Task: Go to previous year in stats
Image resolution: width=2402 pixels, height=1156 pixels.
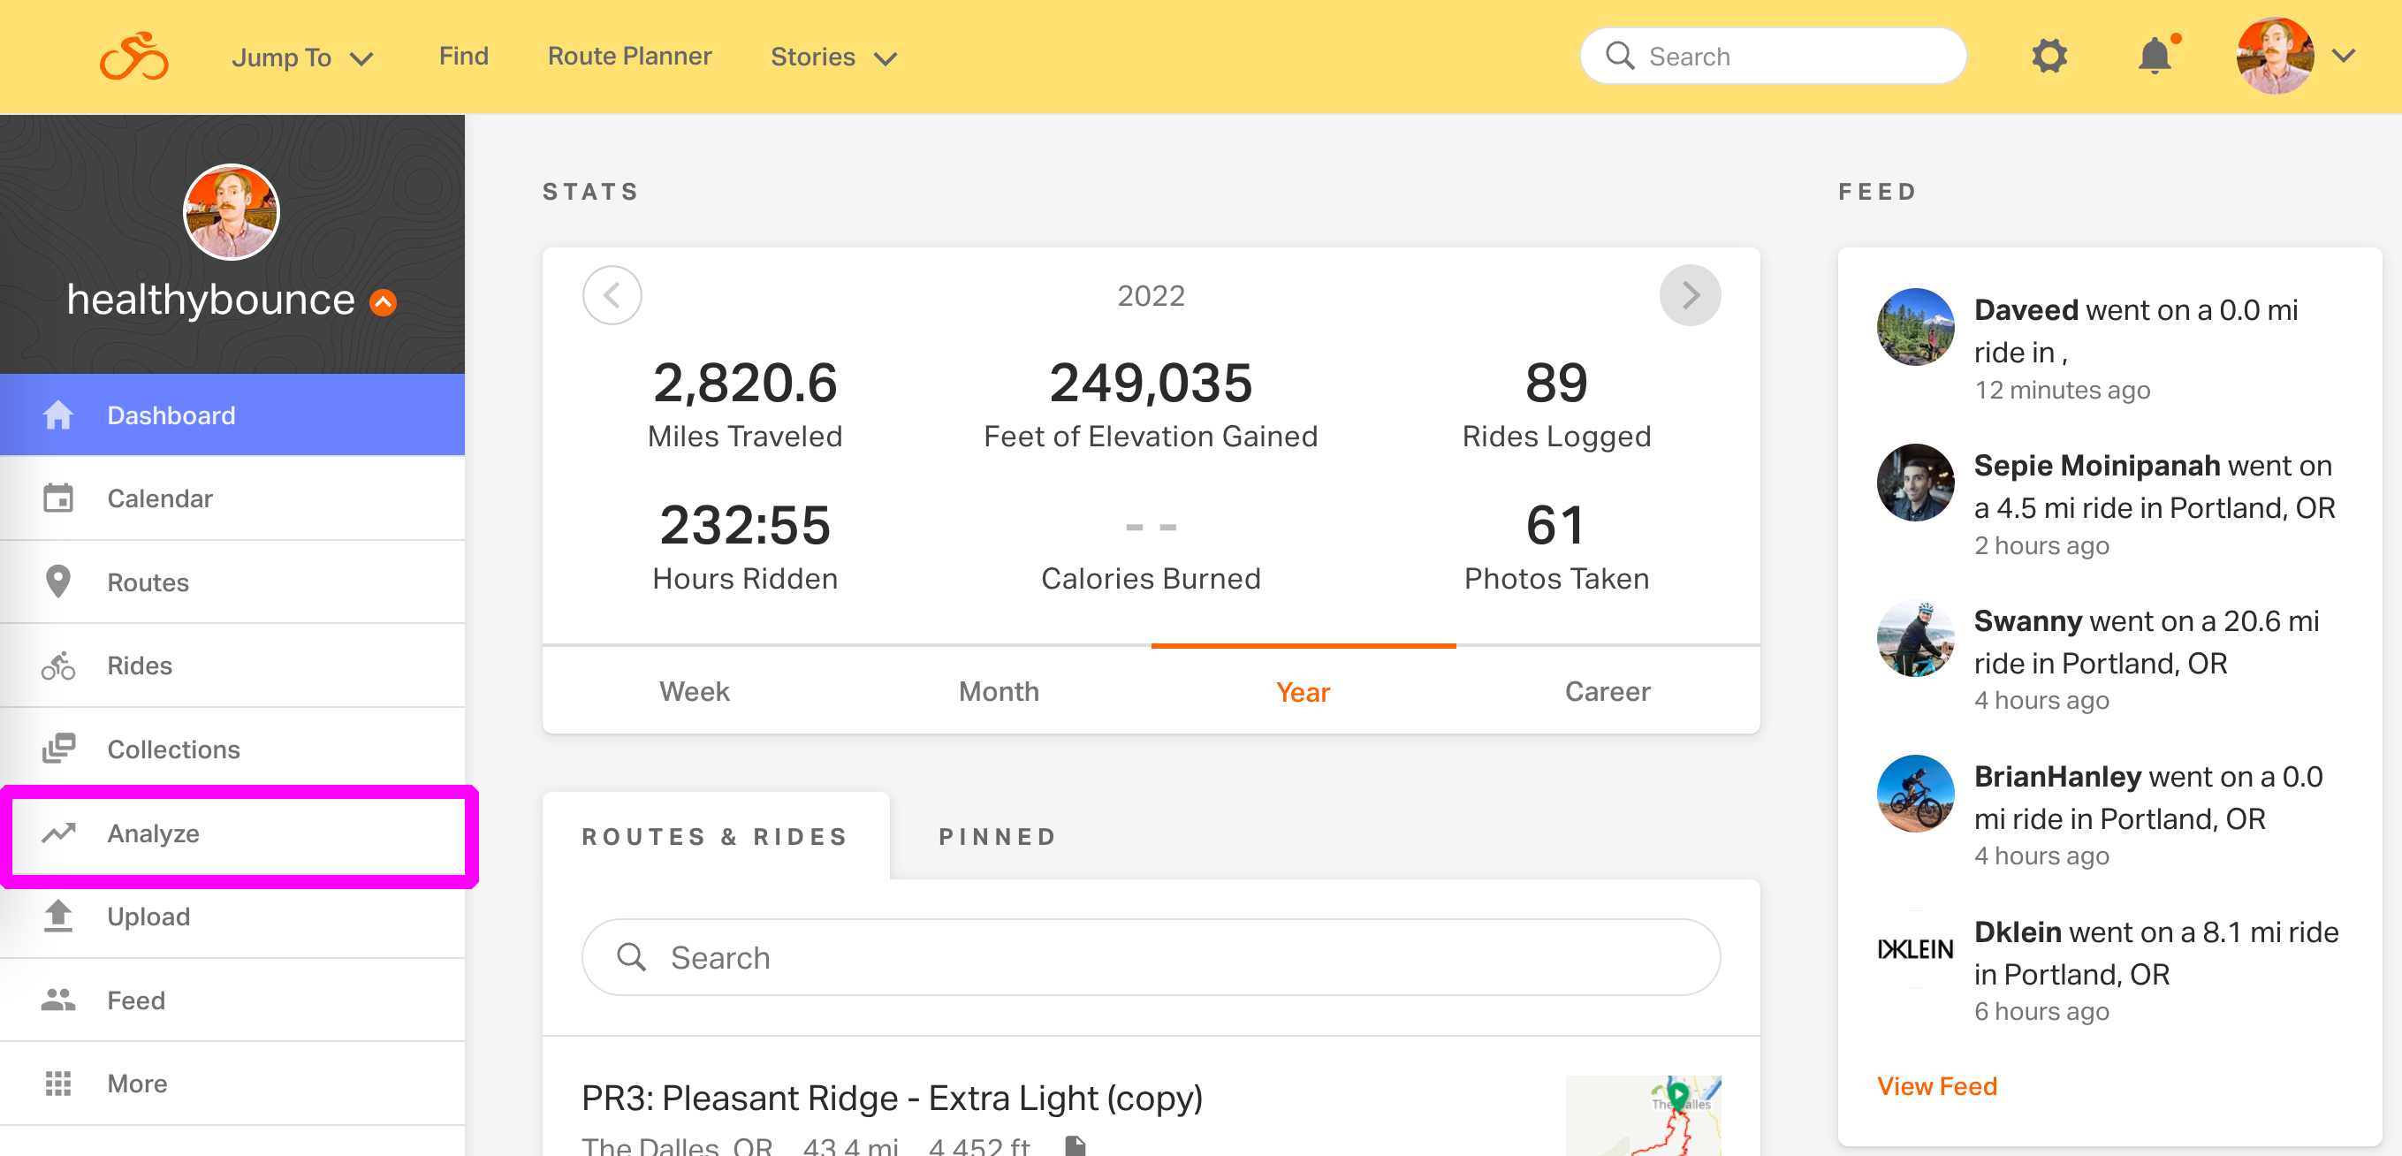Action: (612, 295)
